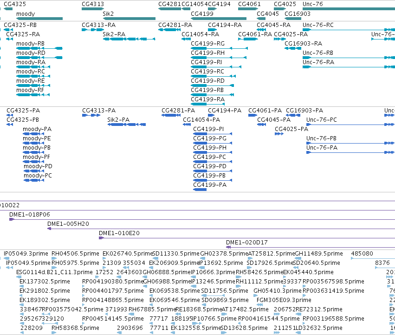Viewport: 395px width, 335px height.
Task: Select protein CG4199-PG
Action: click(x=213, y=143)
